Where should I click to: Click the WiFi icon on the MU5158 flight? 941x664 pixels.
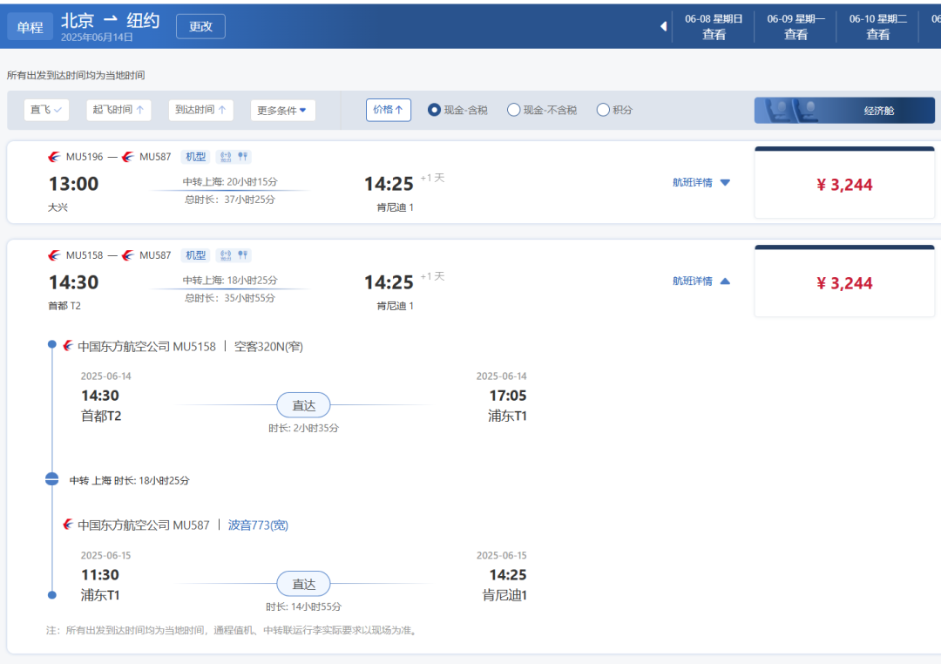coord(226,255)
